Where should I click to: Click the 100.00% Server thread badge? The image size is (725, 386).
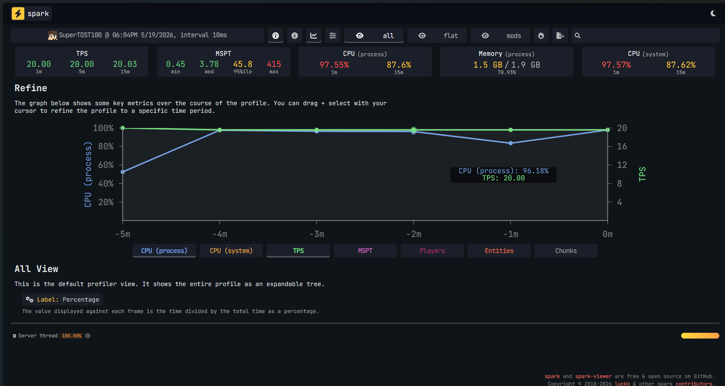point(72,336)
